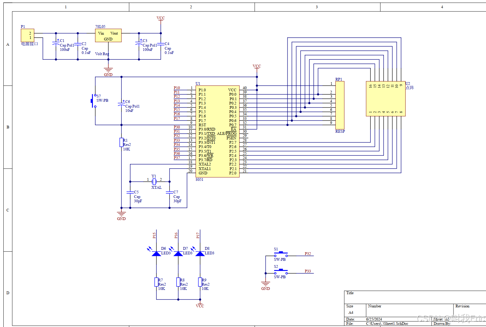Click the 10K value of resistor R1
This screenshot has height=327, width=486.
pos(127,149)
